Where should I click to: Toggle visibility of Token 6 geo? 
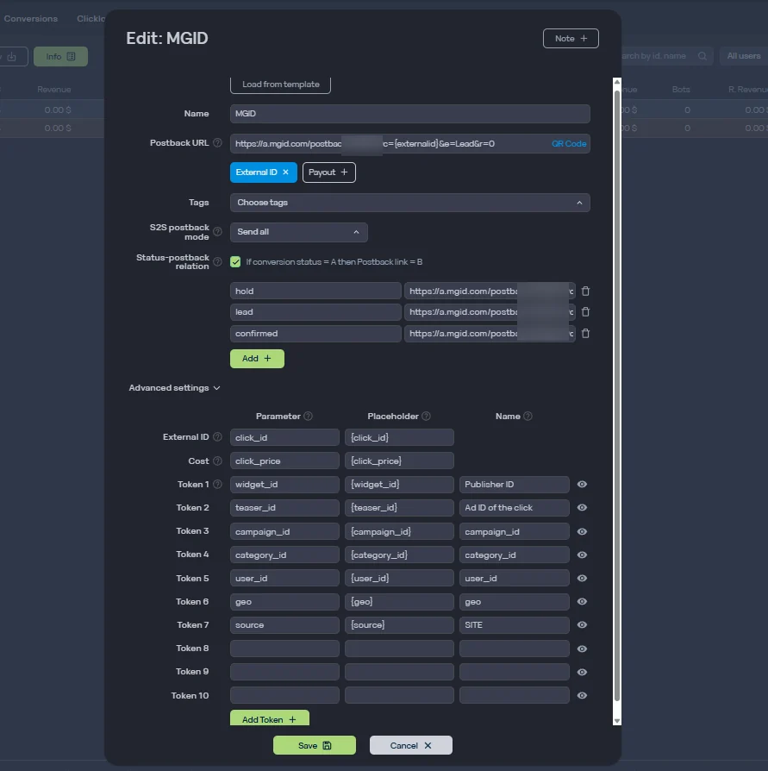[x=582, y=601]
